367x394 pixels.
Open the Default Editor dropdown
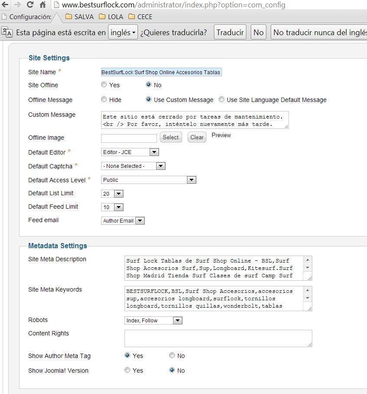pyautogui.click(x=130, y=152)
